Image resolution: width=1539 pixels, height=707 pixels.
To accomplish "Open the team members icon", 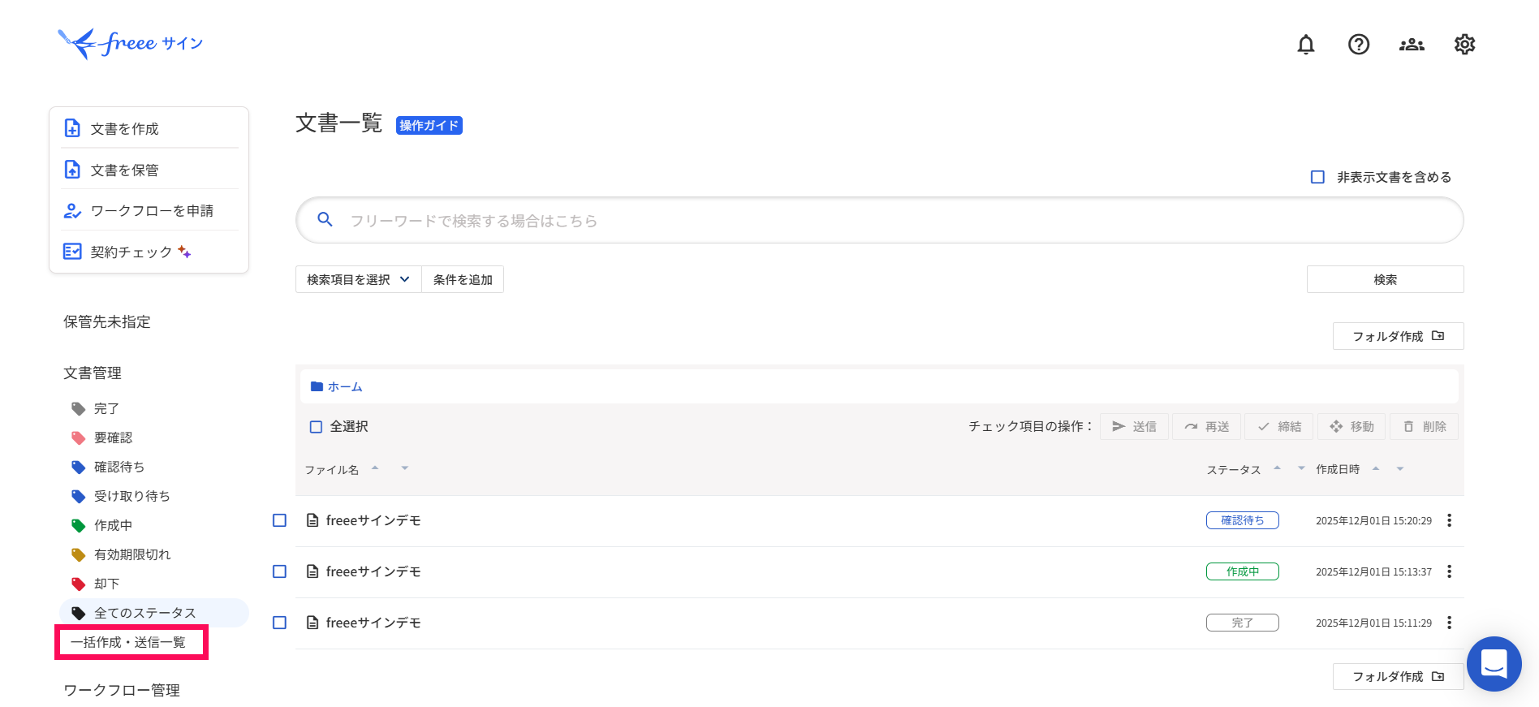I will point(1412,45).
